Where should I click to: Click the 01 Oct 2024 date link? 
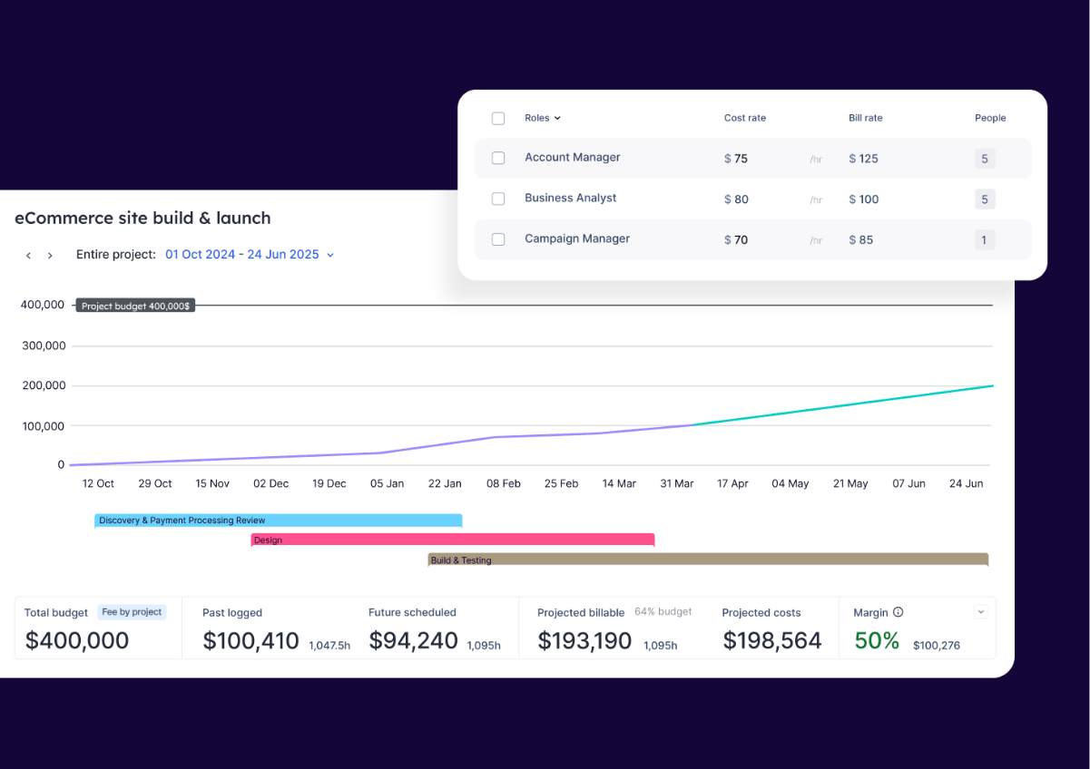[201, 255]
